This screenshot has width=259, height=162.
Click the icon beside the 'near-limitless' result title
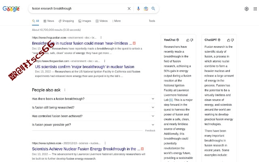tap(134, 43)
